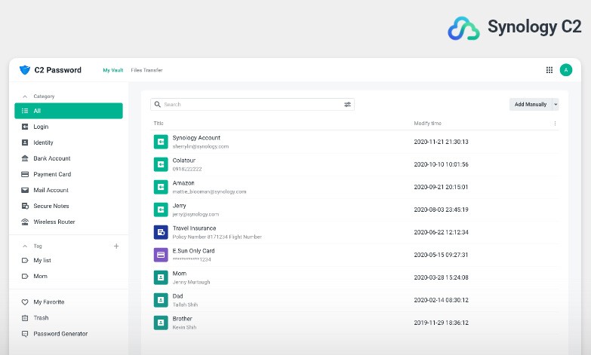This screenshot has width=591, height=355.
Task: Open the apps grid launcher icon
Action: [x=549, y=70]
